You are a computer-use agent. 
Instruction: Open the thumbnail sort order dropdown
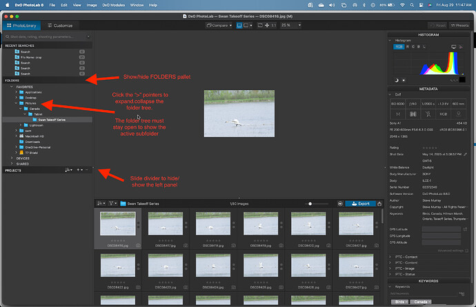(101, 204)
